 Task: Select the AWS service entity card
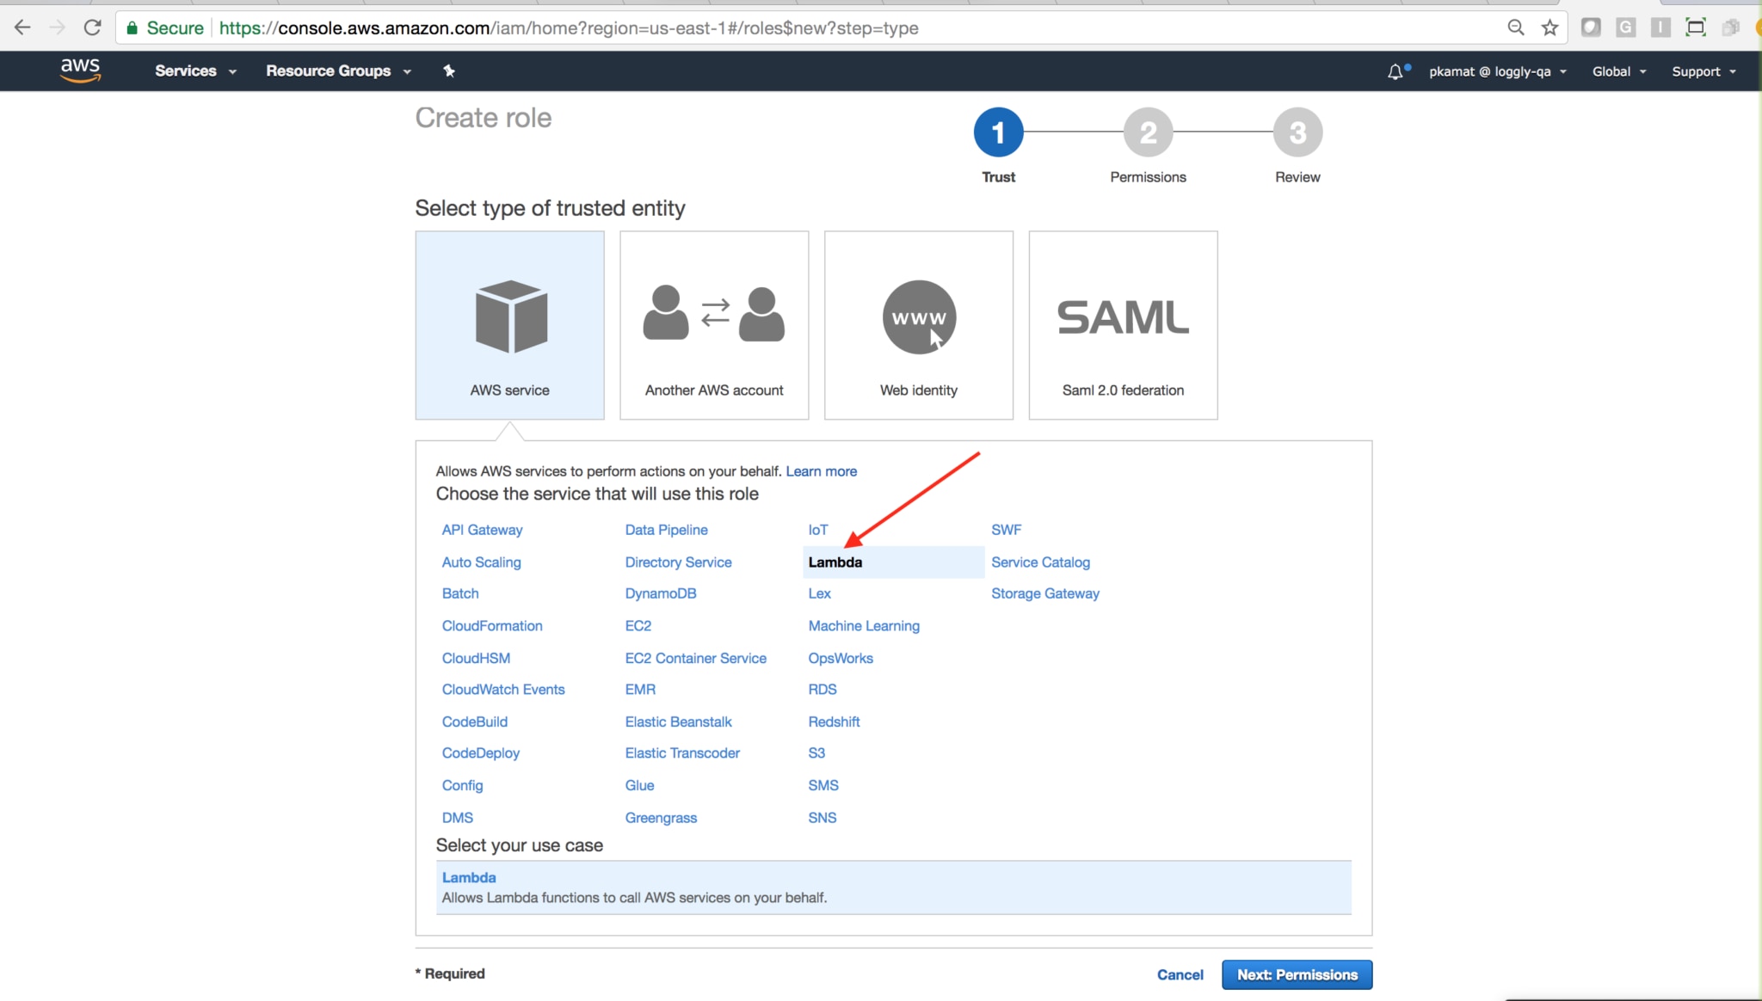[509, 325]
